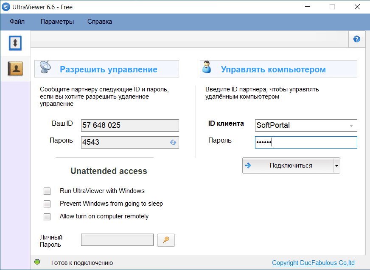The height and width of the screenshot is (270, 370).
Task: Open the contacts address book icon
Action: coord(15,69)
